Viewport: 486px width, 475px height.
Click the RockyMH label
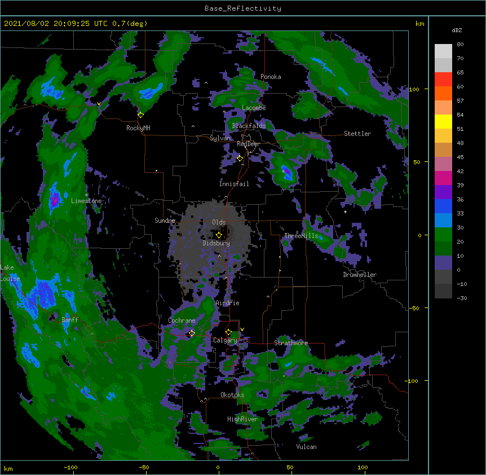138,128
